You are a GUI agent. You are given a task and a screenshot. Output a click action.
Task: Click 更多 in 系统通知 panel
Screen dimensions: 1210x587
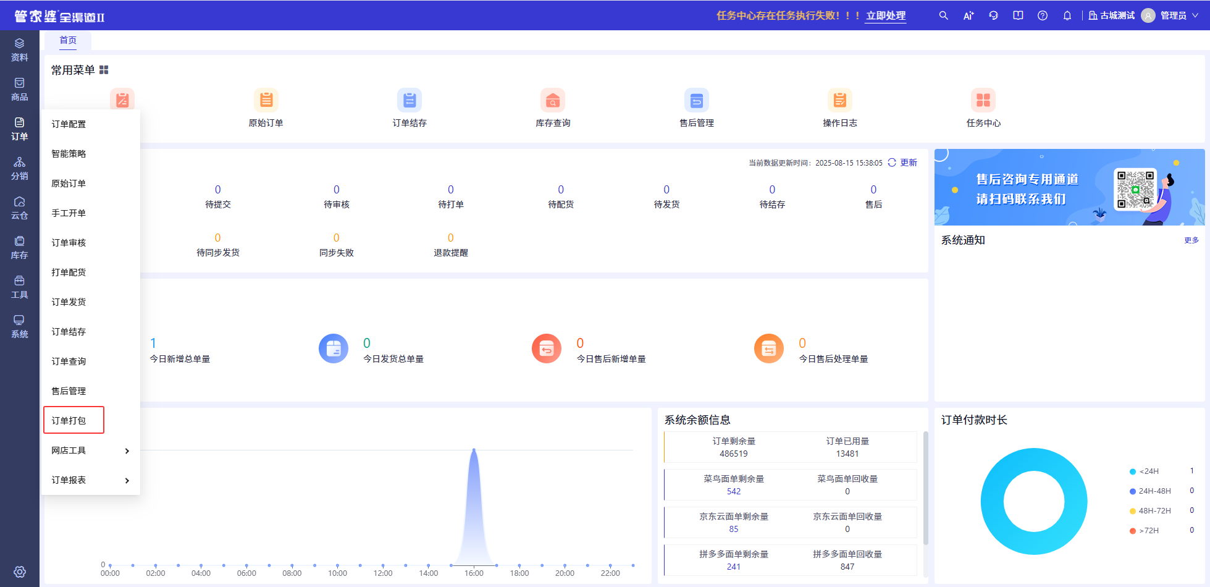(x=1191, y=240)
